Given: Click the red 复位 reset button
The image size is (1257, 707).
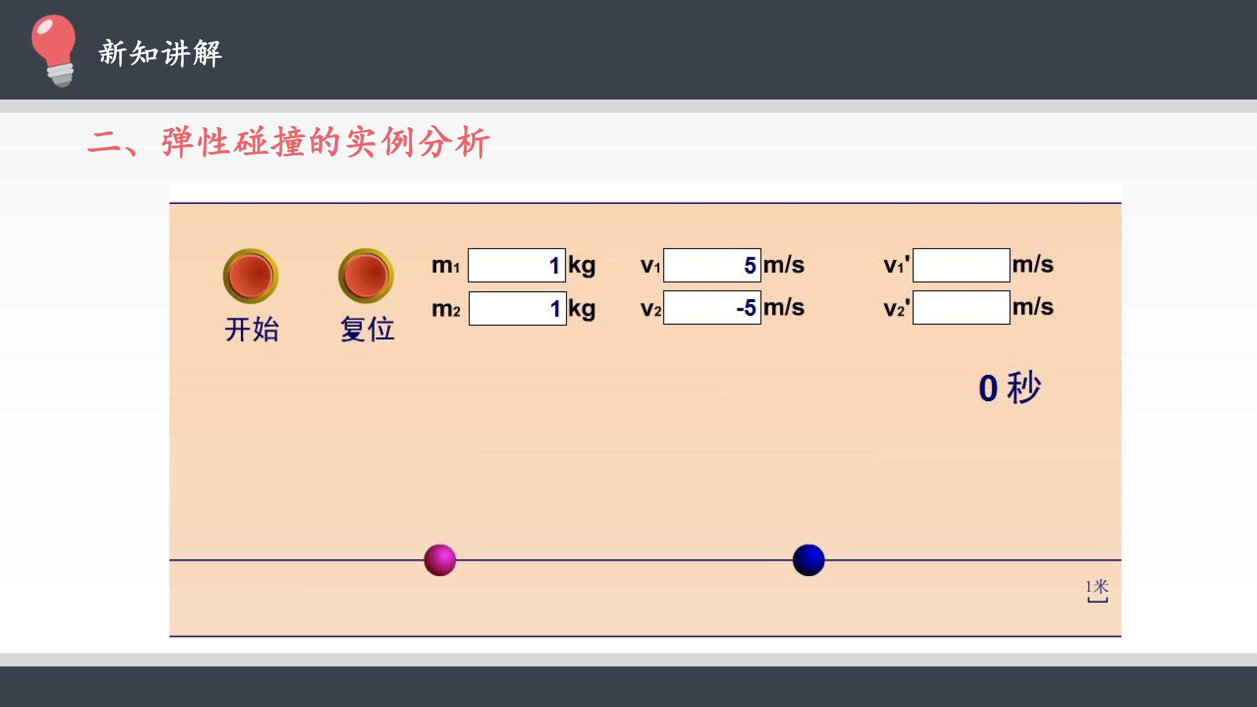Looking at the screenshot, I should click(366, 276).
